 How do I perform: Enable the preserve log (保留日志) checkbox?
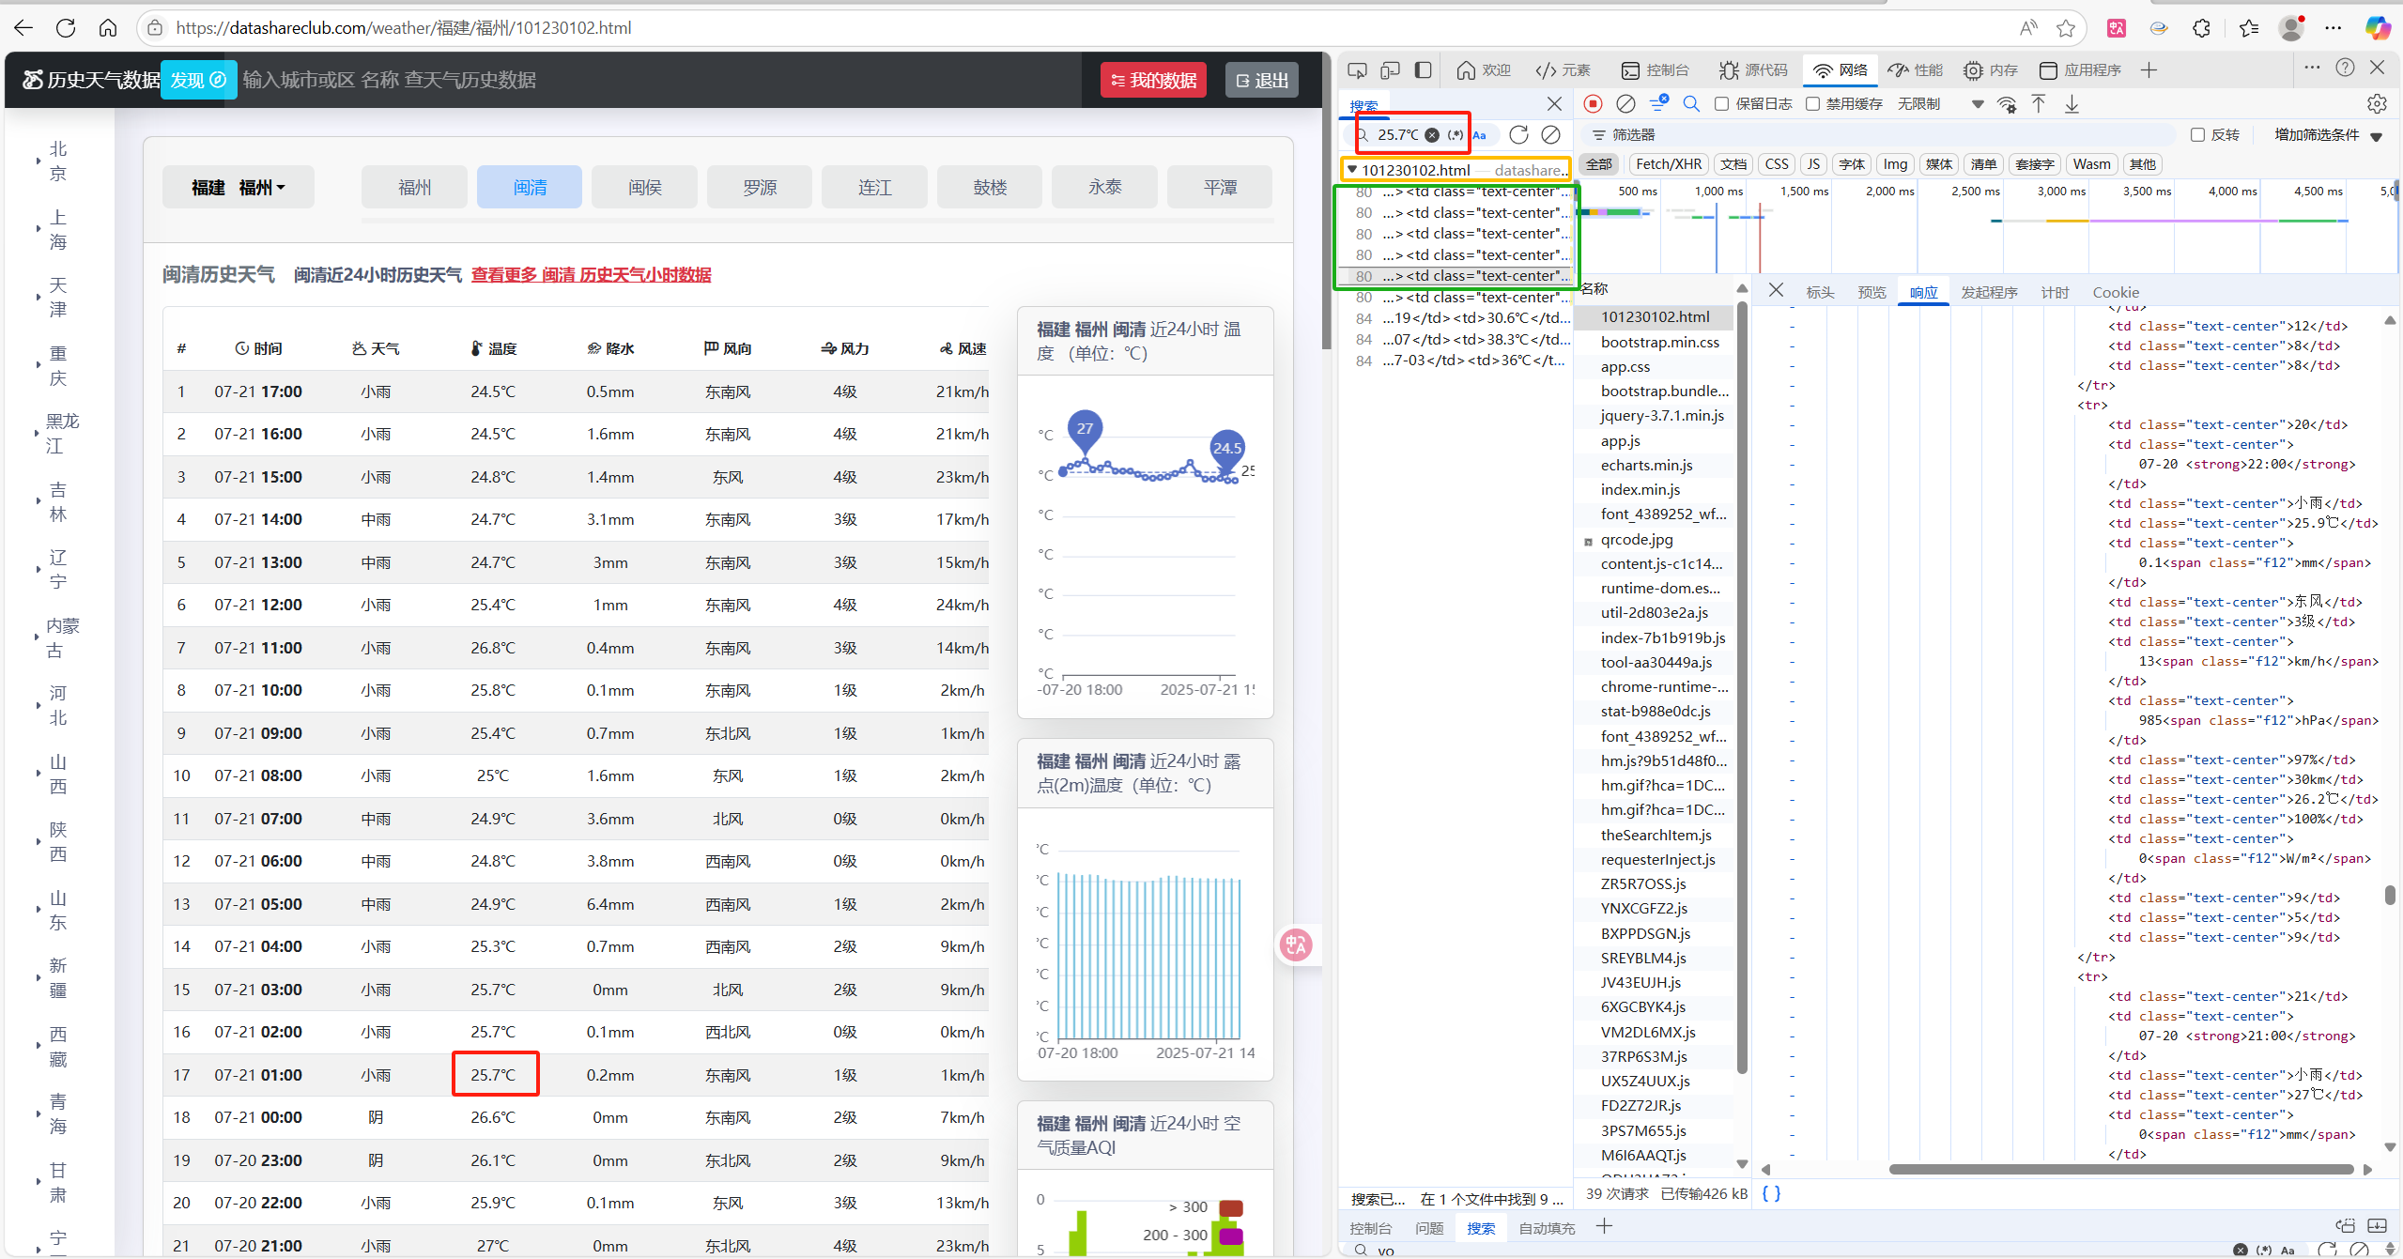tap(1722, 104)
